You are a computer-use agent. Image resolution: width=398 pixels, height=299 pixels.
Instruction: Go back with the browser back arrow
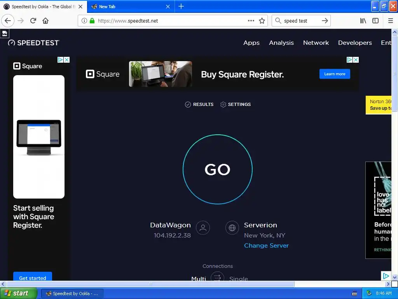(x=8, y=21)
